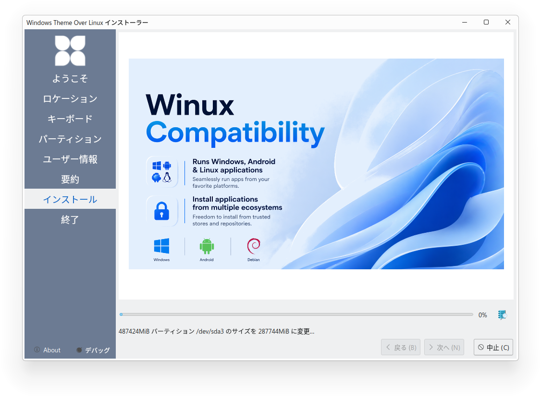Click the partition resize status message
Screen dimensions: 541x397
(216, 332)
